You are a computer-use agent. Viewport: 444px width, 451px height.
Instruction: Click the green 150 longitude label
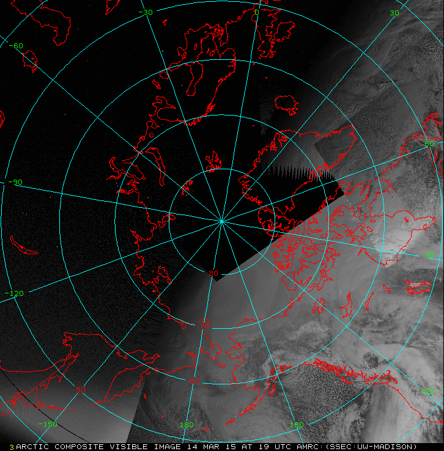coord(297,425)
